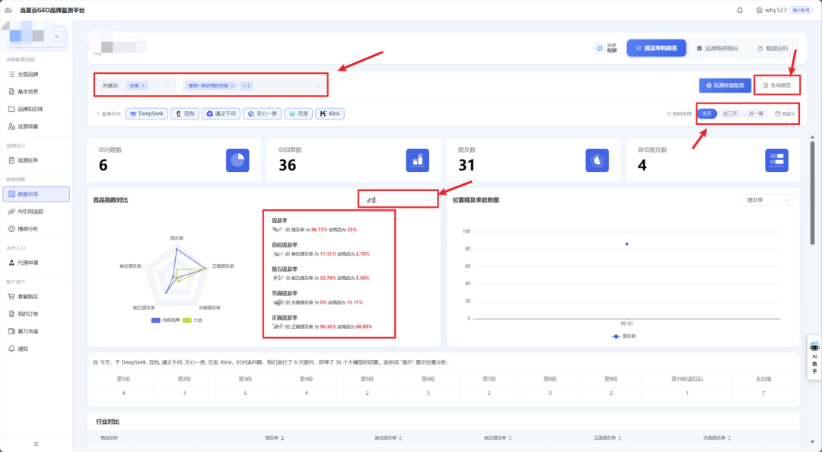Expand the 关键词 dropdown arrow

click(167, 85)
